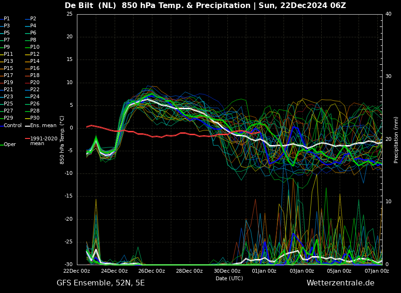Select the 22Dec 00z axis label
The image size is (401, 293).
(x=77, y=271)
